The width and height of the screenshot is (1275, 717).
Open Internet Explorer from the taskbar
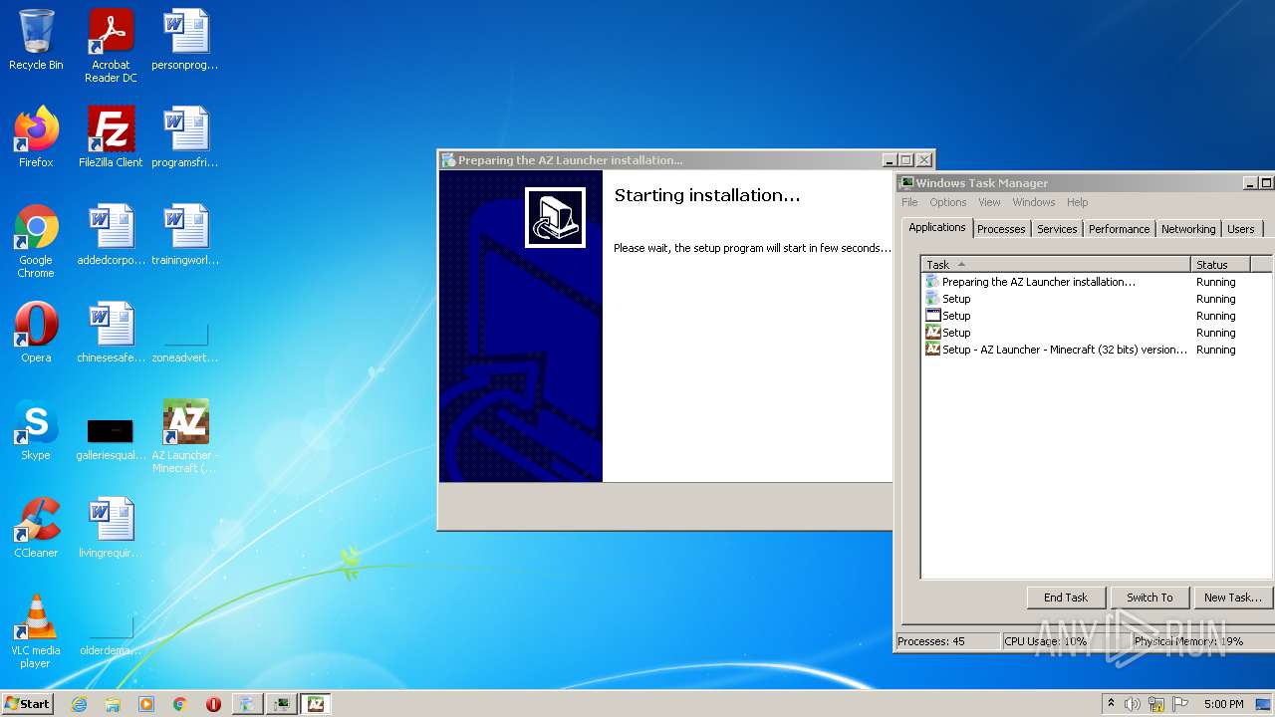coord(79,704)
